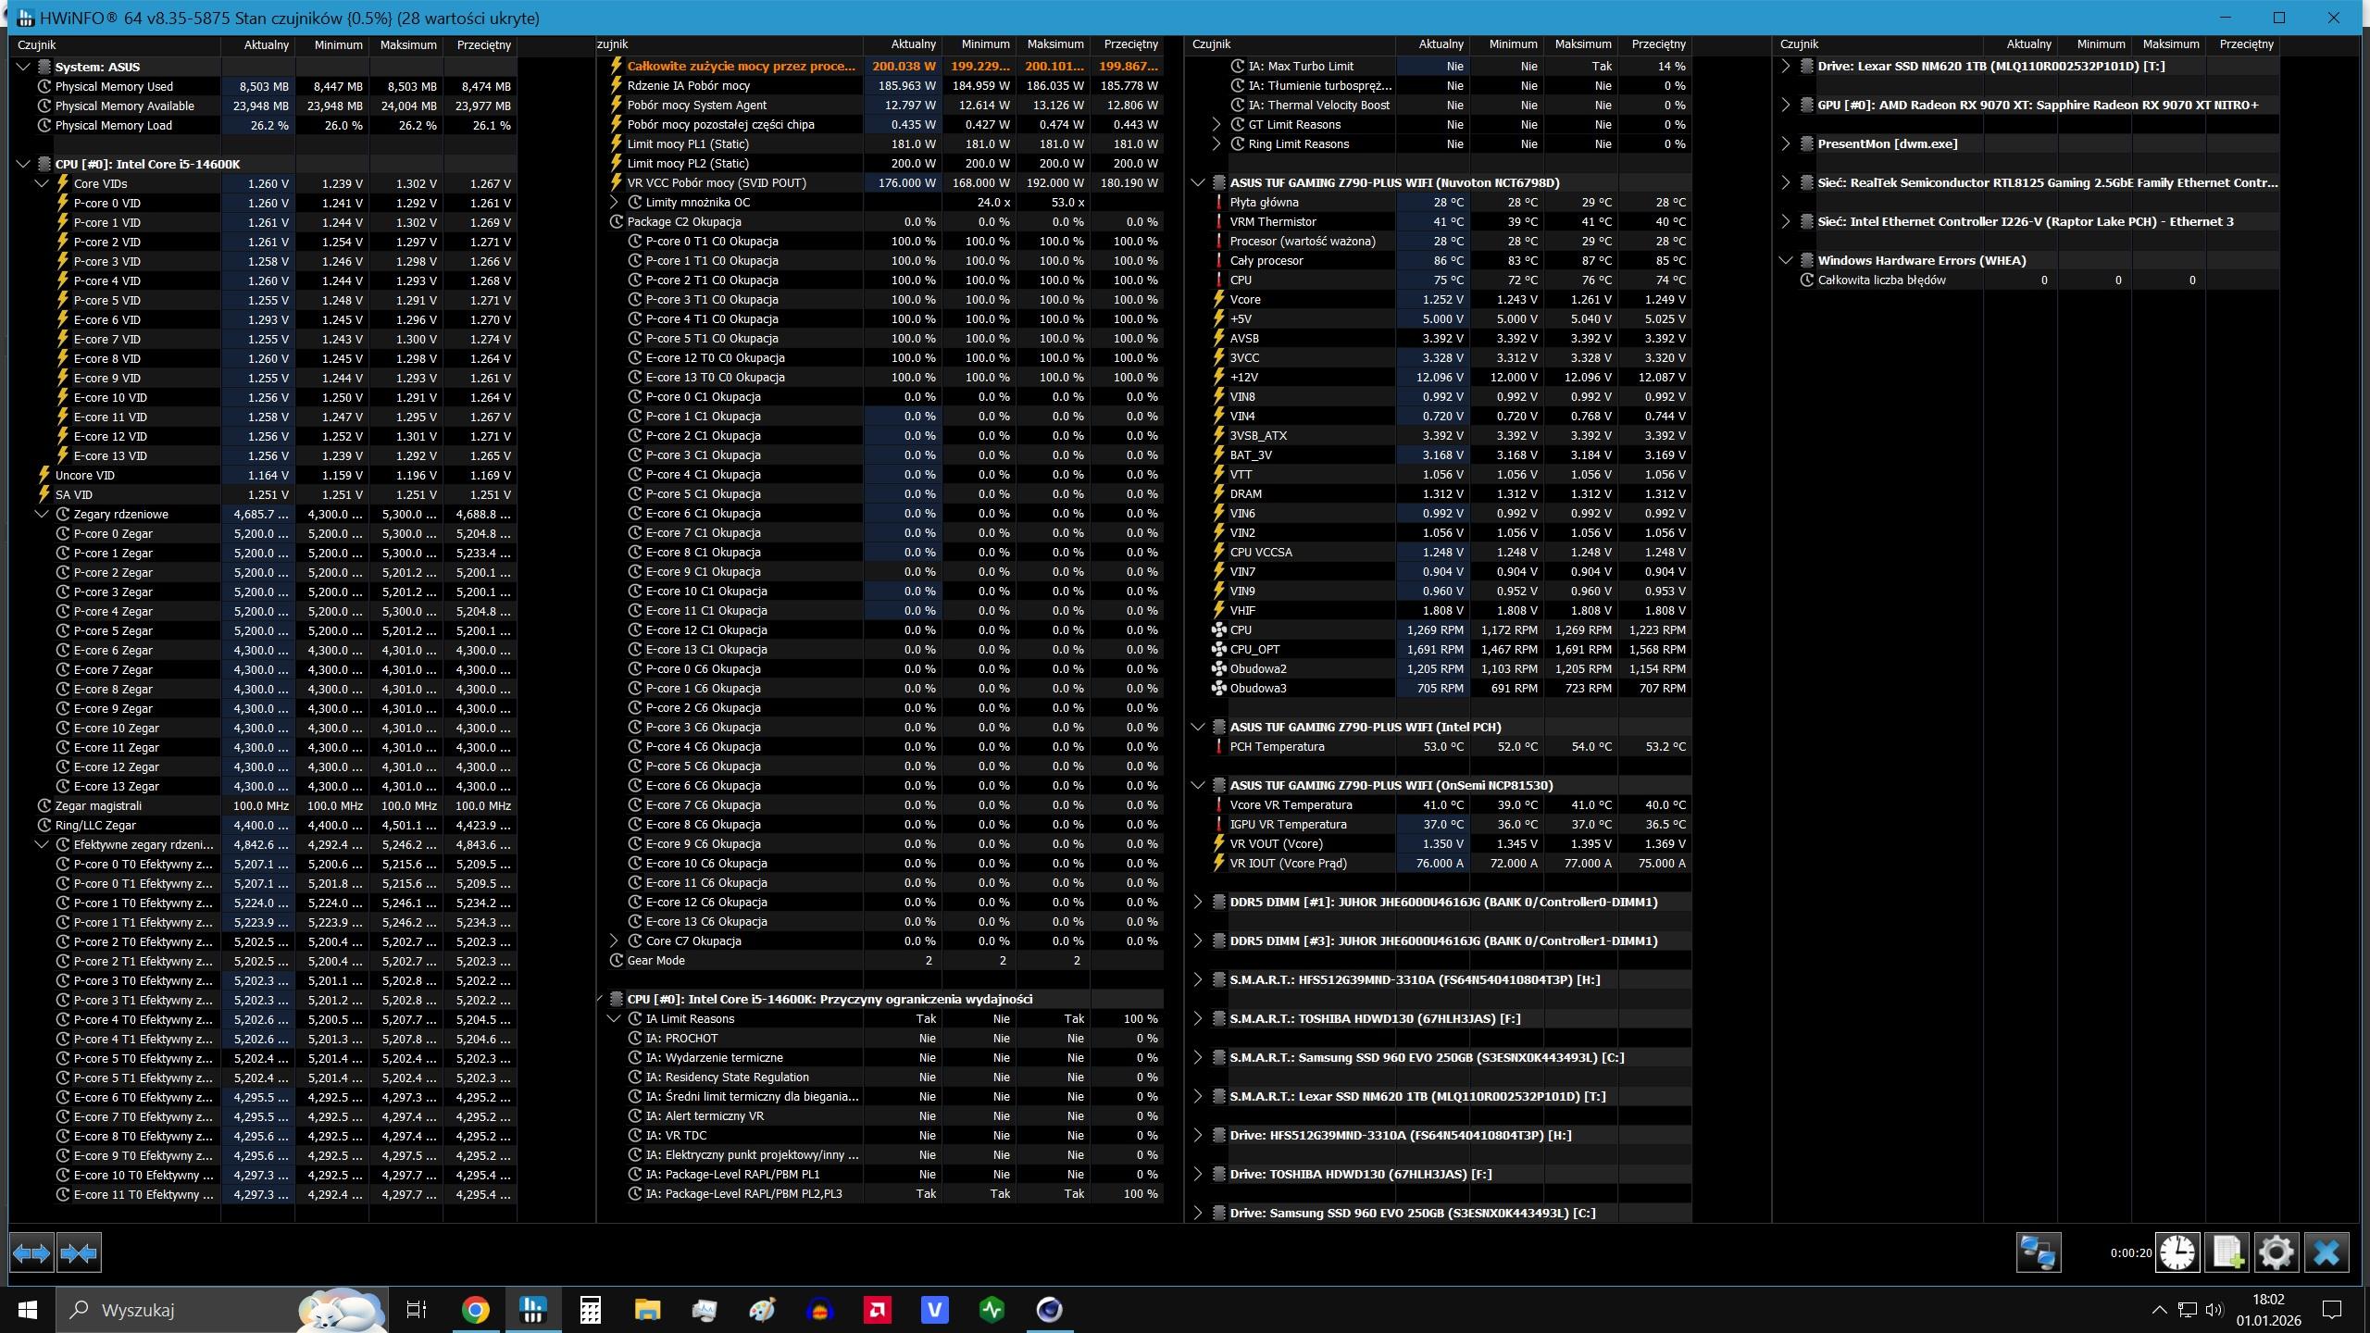The image size is (2370, 1333).
Task: Reset the sensor clock timer icon
Action: [x=2177, y=1253]
